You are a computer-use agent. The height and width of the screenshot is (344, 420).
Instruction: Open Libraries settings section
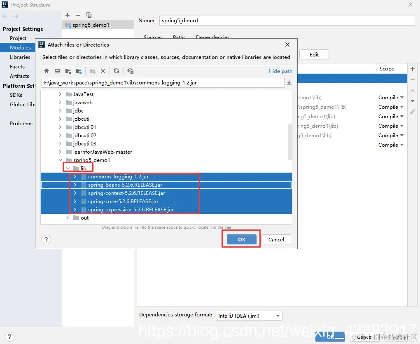point(20,57)
